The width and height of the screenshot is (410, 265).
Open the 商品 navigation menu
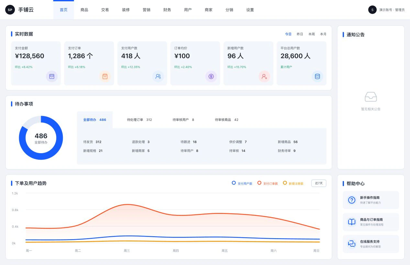point(84,10)
